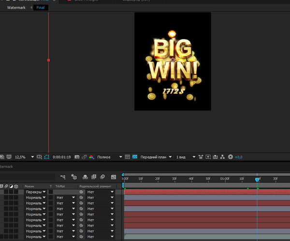Image resolution: width=290 pixels, height=241 pixels.
Task: Click the BIG WIN composition preview
Action: pyautogui.click(x=173, y=61)
